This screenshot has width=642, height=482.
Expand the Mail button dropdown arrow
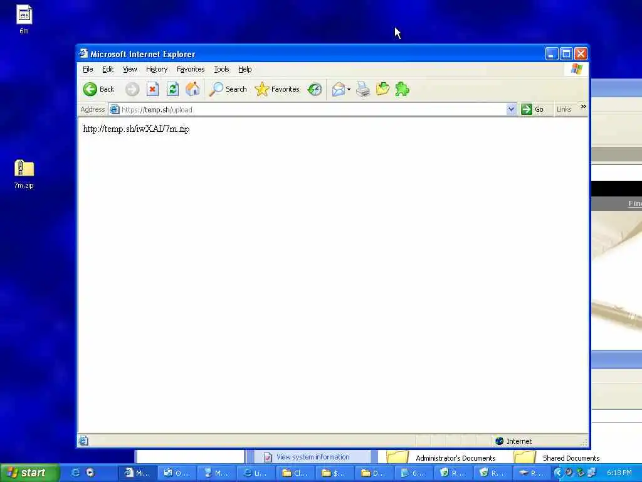coord(349,89)
